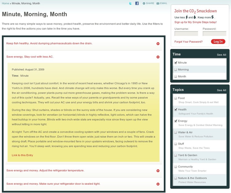The image size is (231, 193).
Task: Uncheck the Energy topic checkbox
Action: tap(176, 121)
